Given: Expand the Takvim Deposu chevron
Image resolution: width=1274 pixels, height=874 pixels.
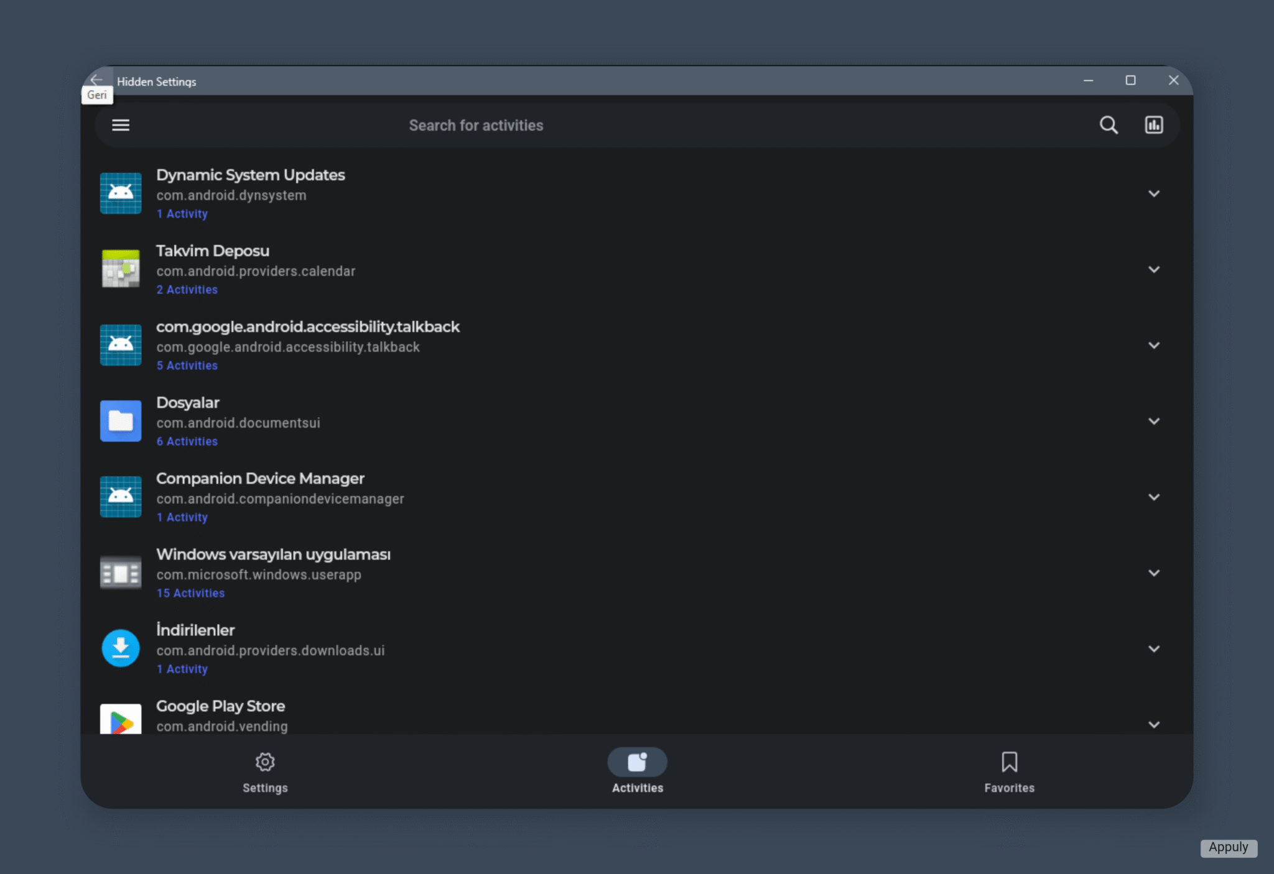Looking at the screenshot, I should point(1153,270).
